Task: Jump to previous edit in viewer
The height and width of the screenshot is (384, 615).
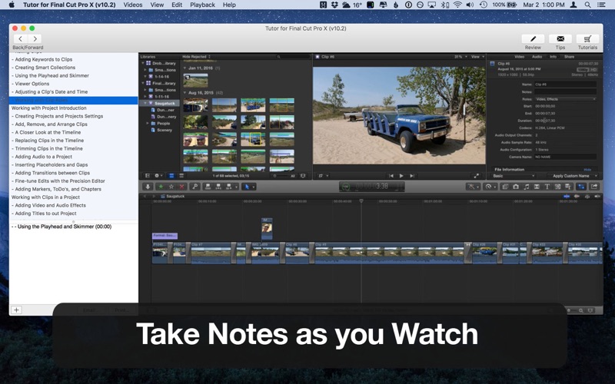Action: point(391,176)
